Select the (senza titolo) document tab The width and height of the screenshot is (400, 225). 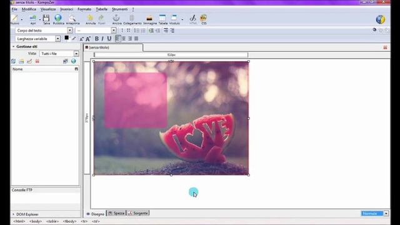pos(114,47)
